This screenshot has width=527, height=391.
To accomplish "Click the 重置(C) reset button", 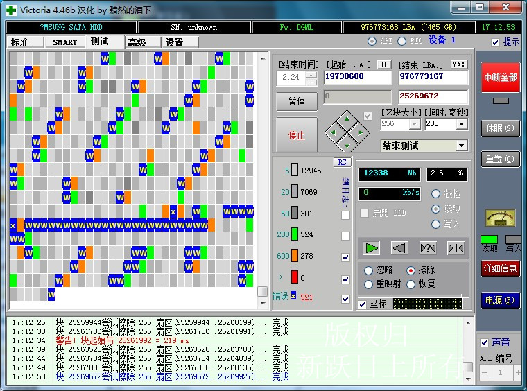I will (500, 159).
